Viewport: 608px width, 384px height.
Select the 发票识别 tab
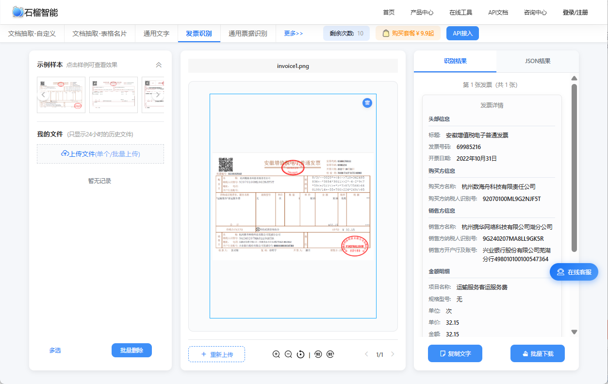pos(199,33)
